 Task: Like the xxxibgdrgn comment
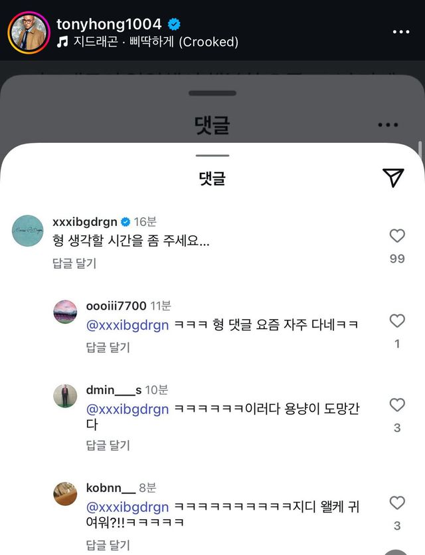pos(397,236)
